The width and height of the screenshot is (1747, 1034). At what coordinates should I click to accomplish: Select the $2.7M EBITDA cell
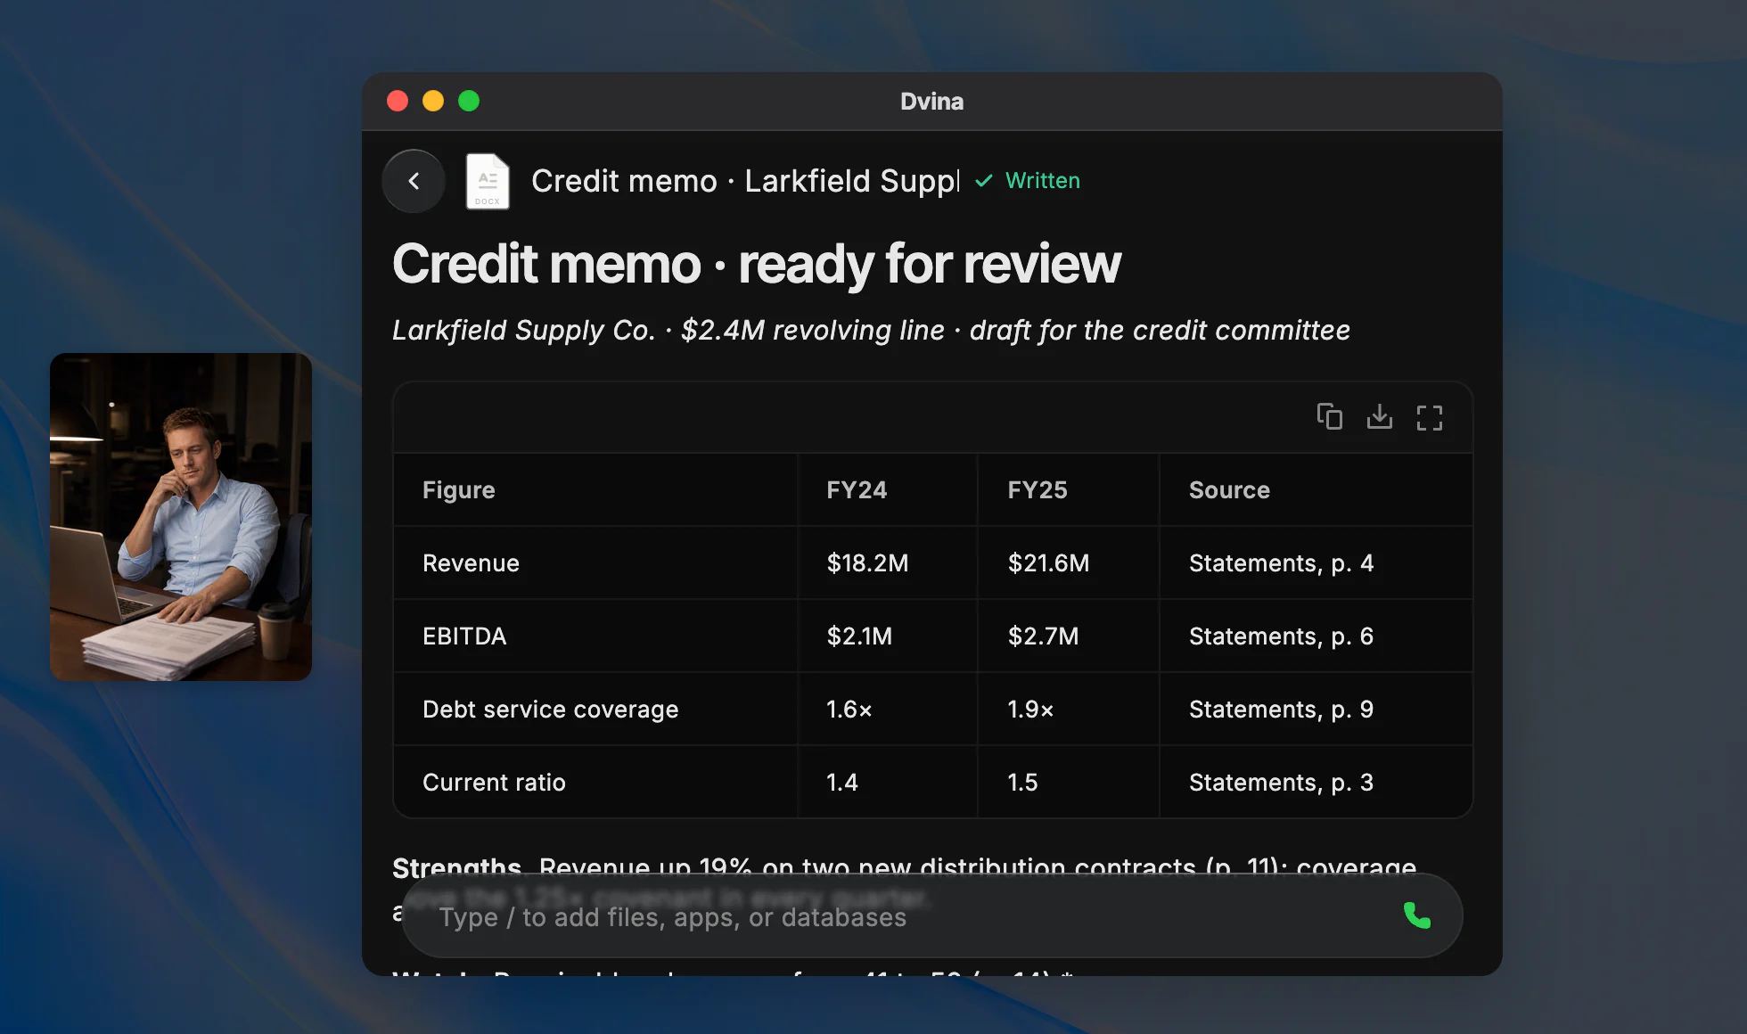pos(1043,636)
